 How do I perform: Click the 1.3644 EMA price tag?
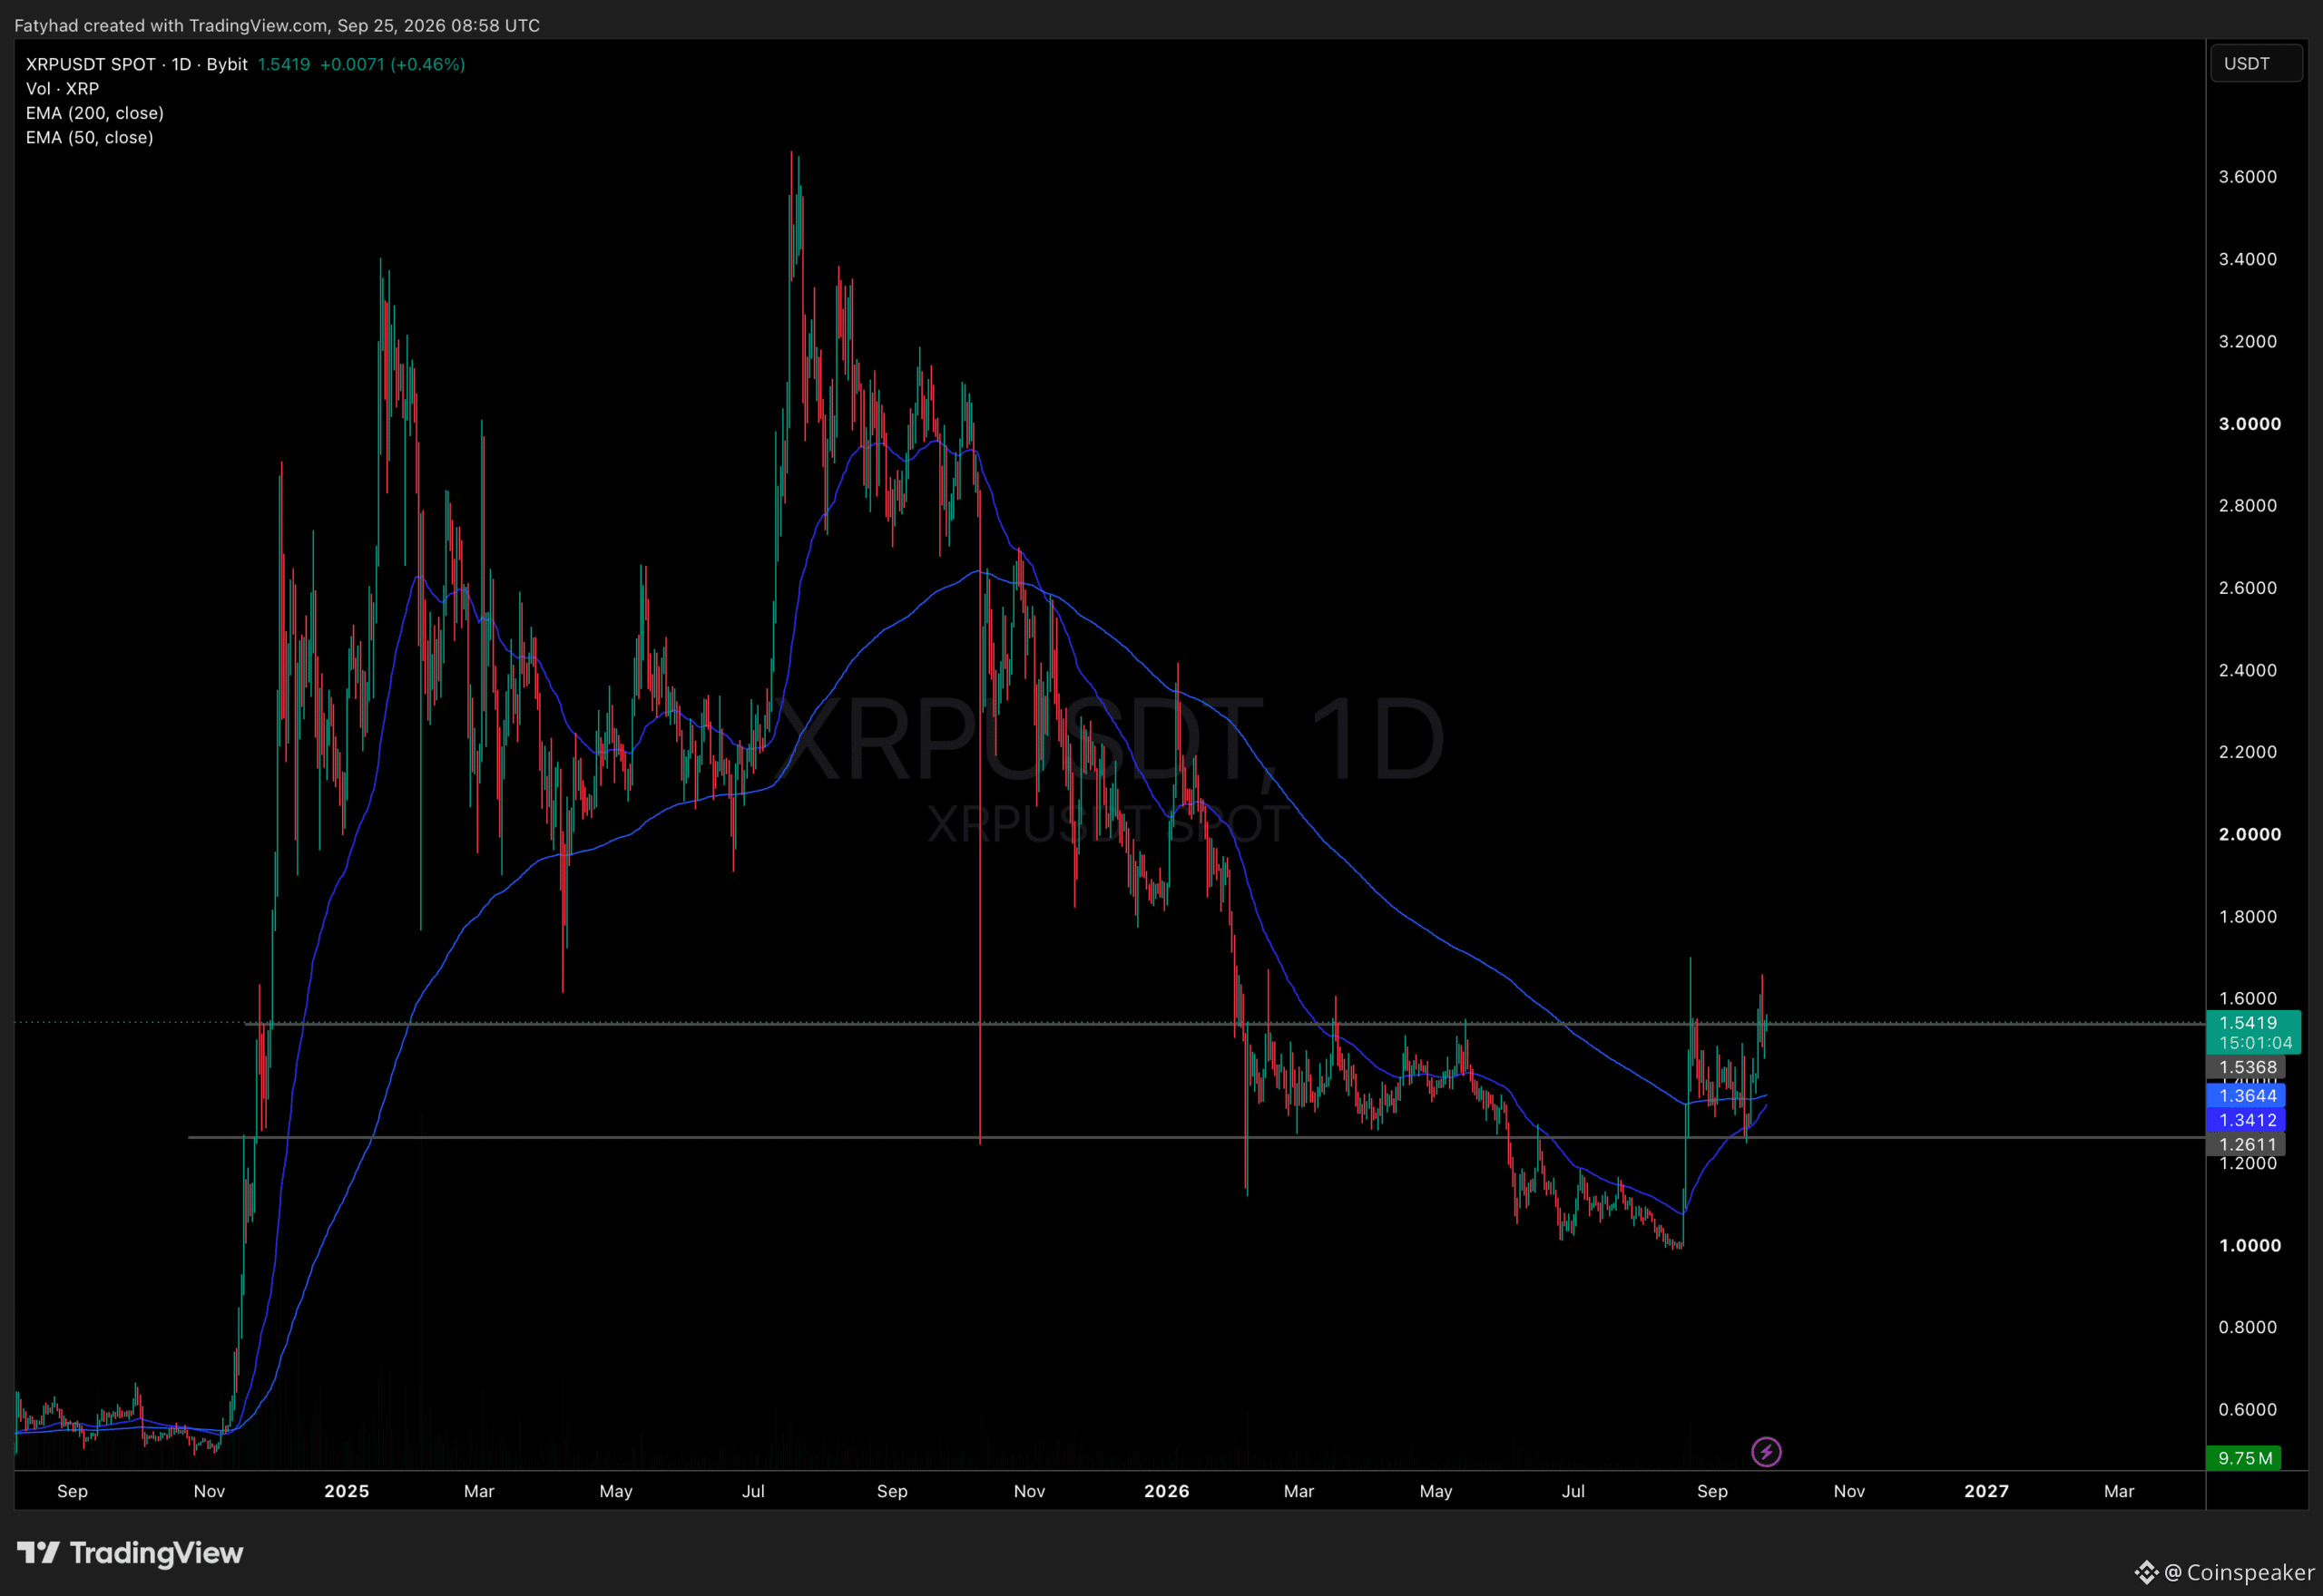(x=2246, y=1095)
